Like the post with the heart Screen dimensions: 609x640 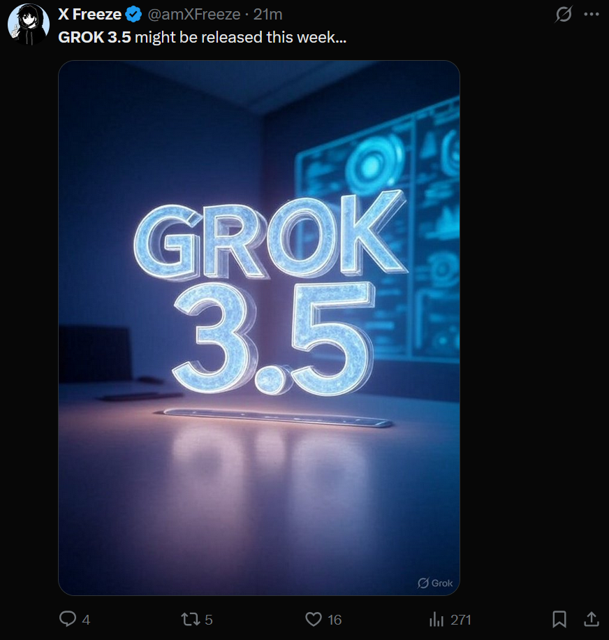[x=314, y=619]
